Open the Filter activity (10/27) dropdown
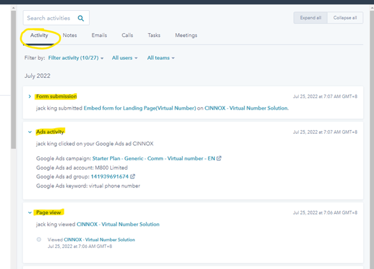The height and width of the screenshot is (269, 374). (x=76, y=58)
